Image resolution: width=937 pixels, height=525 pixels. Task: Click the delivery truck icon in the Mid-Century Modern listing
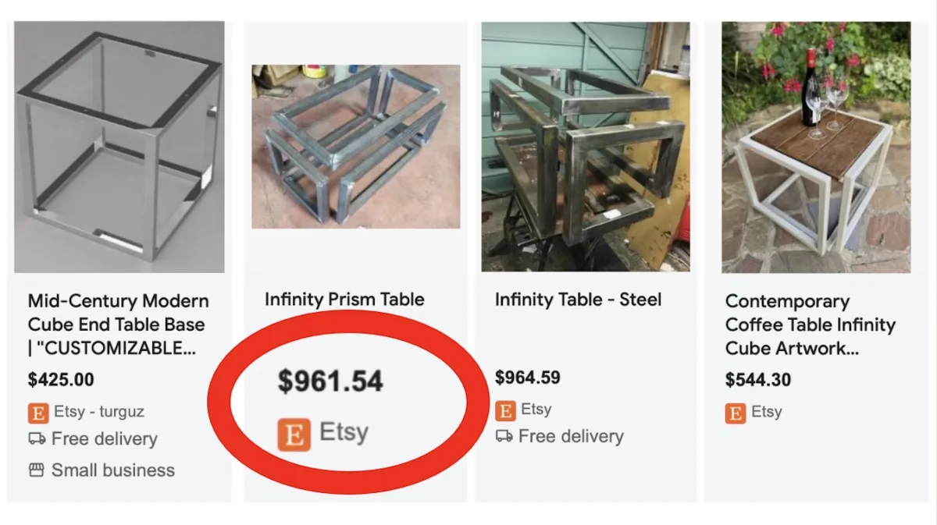(37, 439)
